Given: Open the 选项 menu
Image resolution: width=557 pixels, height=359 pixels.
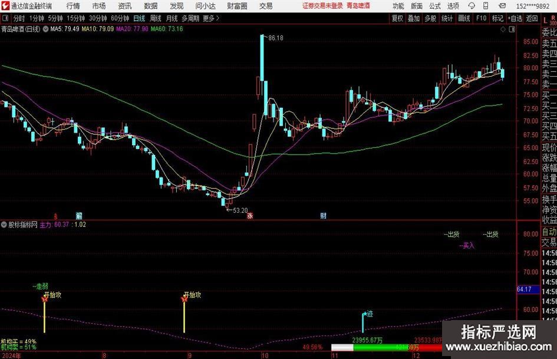Looking at the screenshot, I should 453,6.
